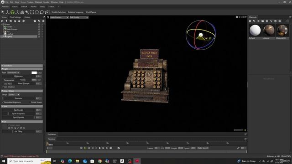This screenshot has height=164, width=292.
Task: Toggle World Space option
Action: 91,12
